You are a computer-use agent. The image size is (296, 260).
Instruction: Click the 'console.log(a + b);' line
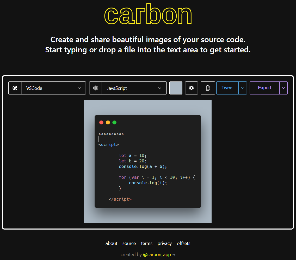pyautogui.click(x=143, y=167)
